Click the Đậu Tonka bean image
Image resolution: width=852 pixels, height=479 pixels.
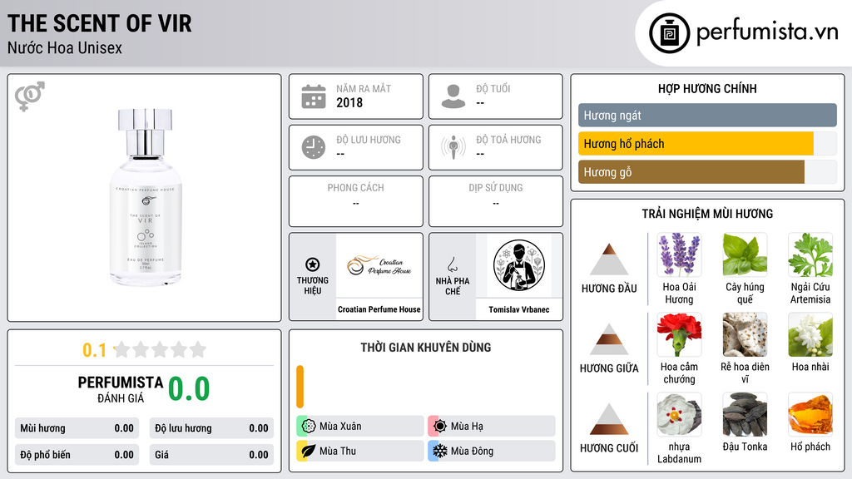click(745, 414)
